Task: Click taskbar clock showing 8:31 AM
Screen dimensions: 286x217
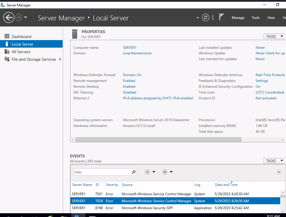Action: [x=273, y=216]
